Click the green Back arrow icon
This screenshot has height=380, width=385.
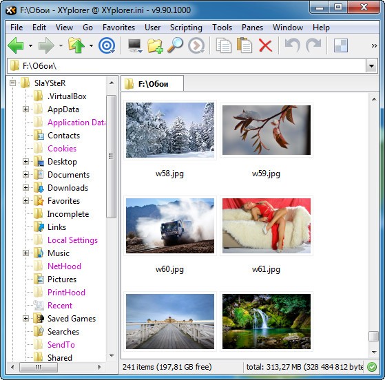[16, 45]
